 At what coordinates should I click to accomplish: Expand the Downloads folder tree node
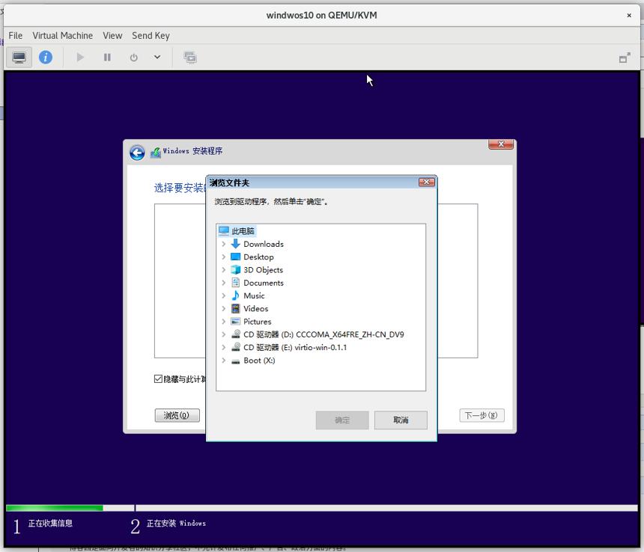[x=223, y=244]
